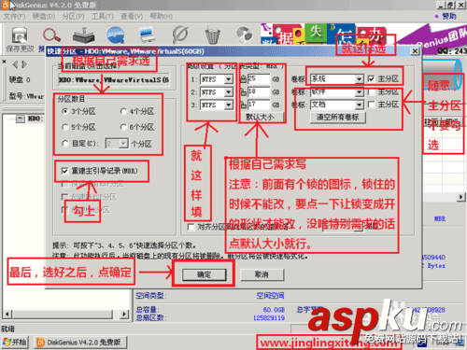Click the 取消 cancel button
Screen dimensions: 467x350
(262, 274)
